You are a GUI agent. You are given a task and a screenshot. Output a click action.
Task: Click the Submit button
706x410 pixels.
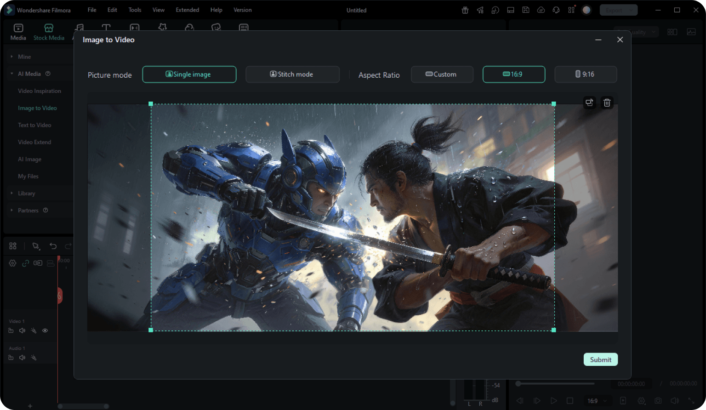click(x=601, y=359)
